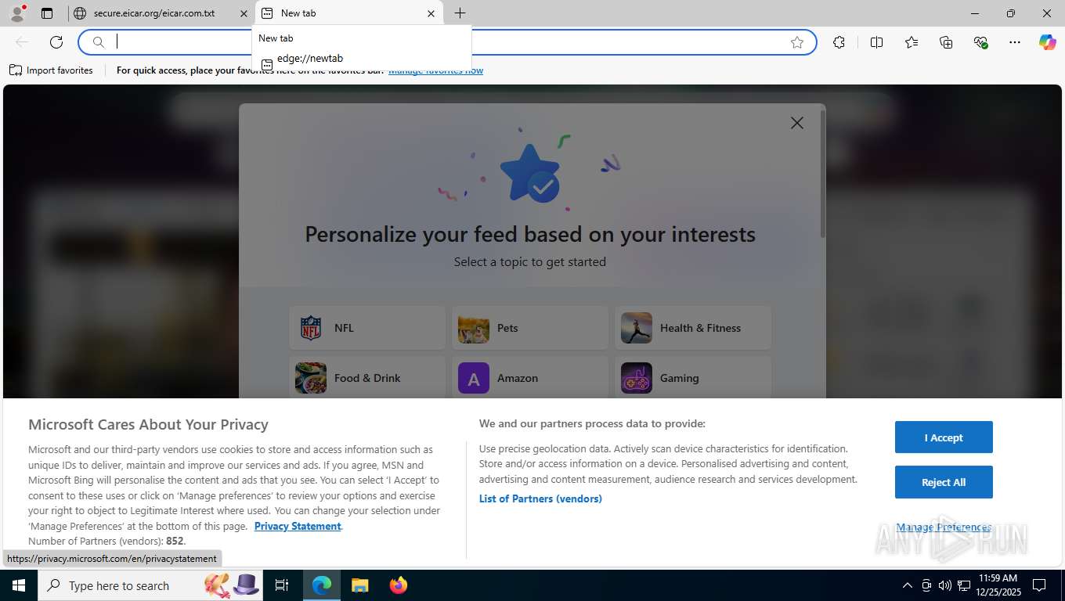Open the Copilot icon
1065x601 pixels.
pos(1047,42)
